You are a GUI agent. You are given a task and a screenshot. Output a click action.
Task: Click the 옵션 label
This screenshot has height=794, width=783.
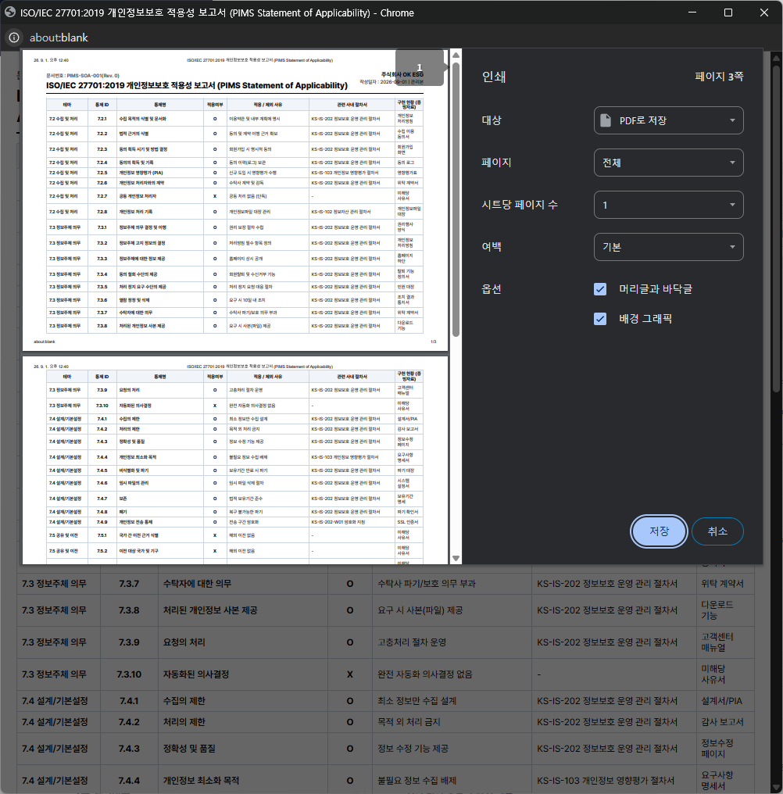pos(492,289)
